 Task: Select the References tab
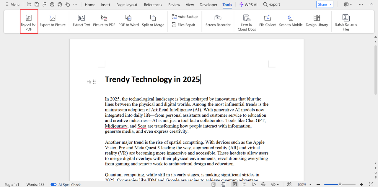coord(153,4)
